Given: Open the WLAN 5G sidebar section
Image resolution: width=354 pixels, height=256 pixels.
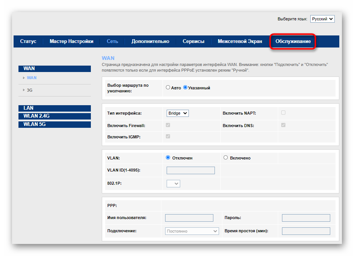Looking at the screenshot, I should click(55, 124).
